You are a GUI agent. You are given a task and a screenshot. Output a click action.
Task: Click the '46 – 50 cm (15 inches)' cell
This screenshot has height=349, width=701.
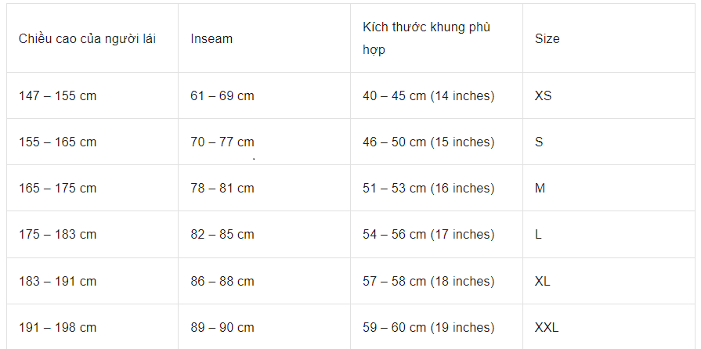[x=428, y=142]
